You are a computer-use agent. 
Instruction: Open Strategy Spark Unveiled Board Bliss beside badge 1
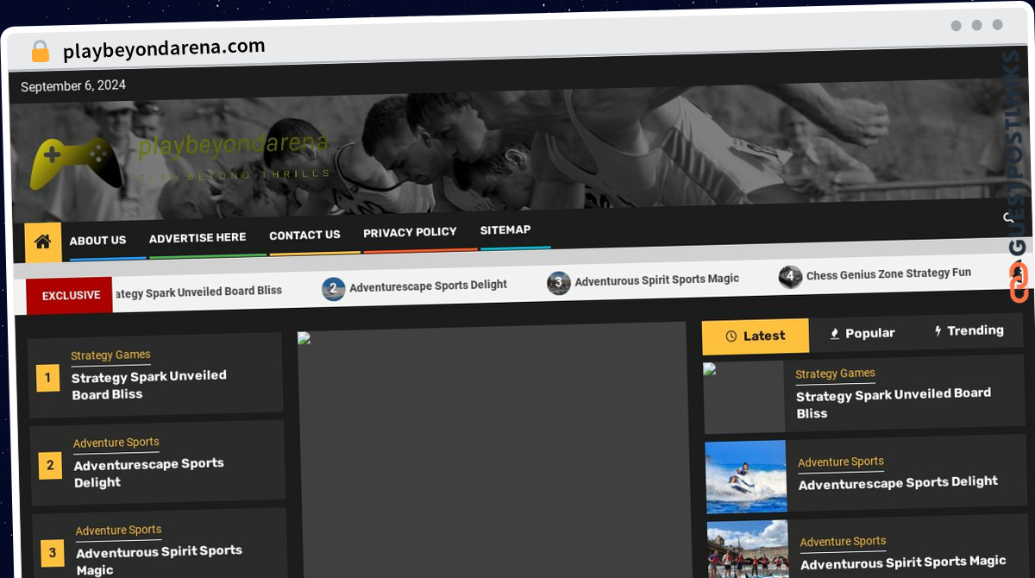click(149, 385)
